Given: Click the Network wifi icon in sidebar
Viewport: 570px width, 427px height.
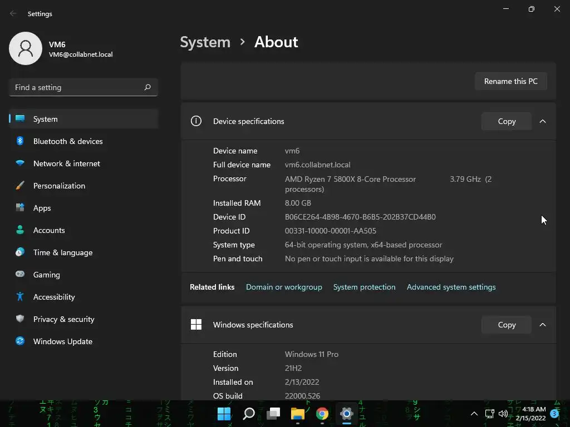Looking at the screenshot, I should [x=20, y=163].
